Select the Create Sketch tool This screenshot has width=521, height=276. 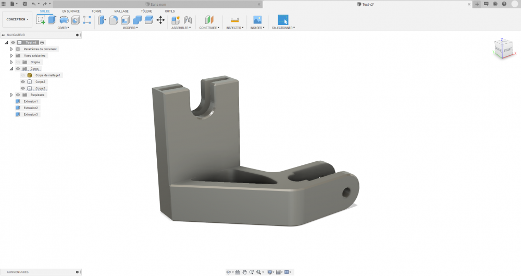click(x=41, y=20)
